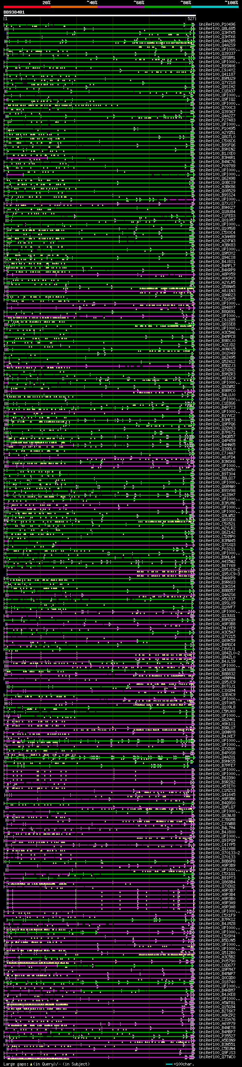Select hit UniRef100_O18740
The width and height of the screenshot is (242, 1067).
[217, 982]
